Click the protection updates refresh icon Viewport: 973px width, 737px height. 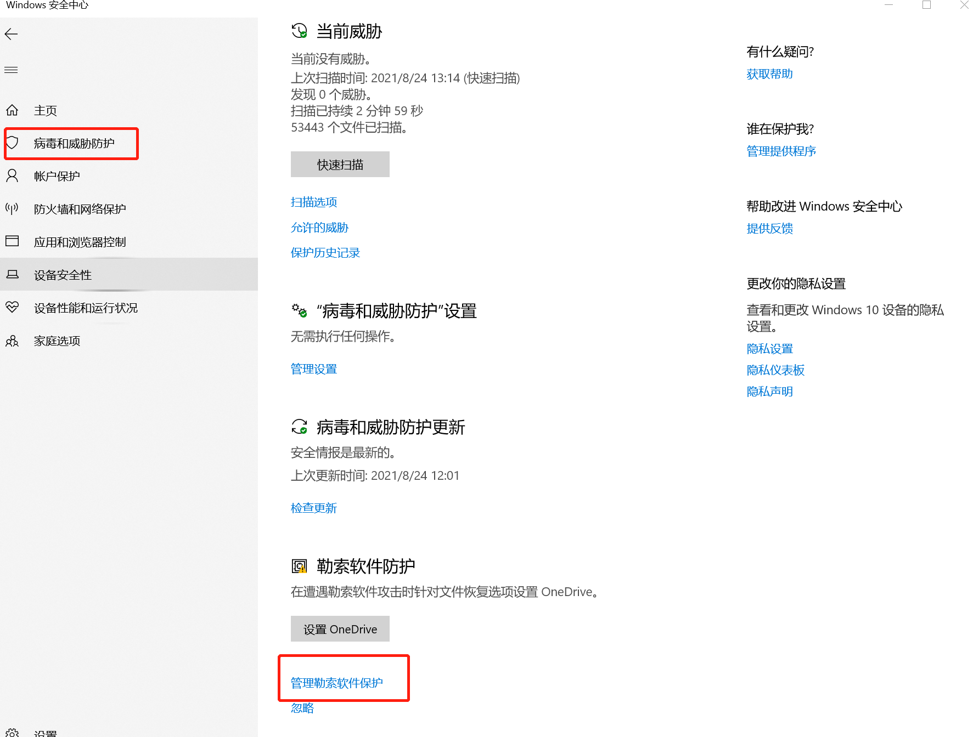[x=299, y=427]
